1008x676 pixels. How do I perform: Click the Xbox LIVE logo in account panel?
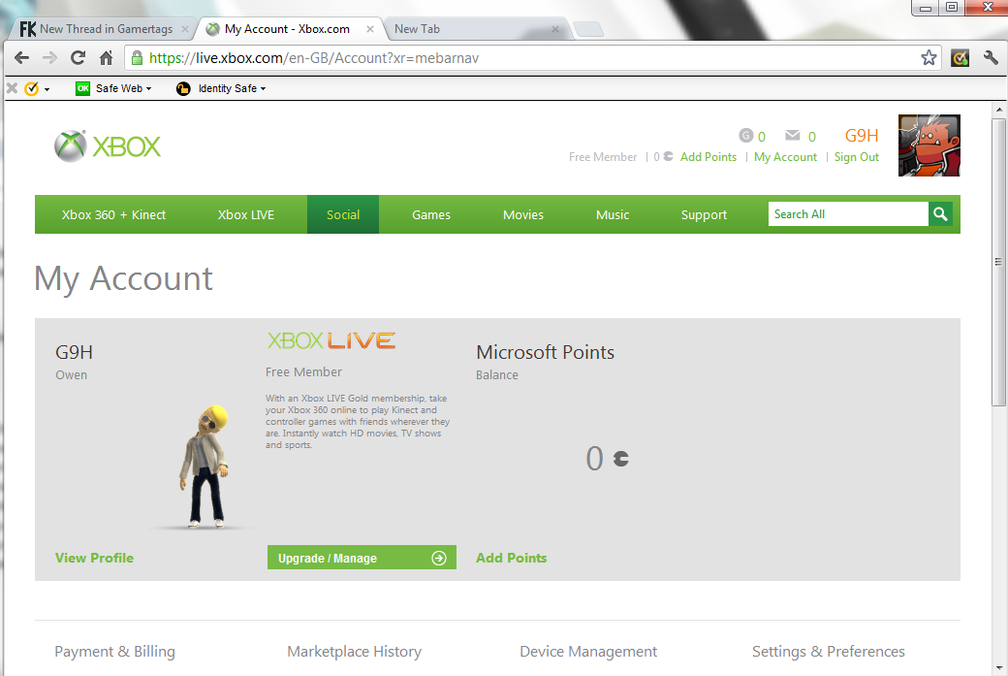[x=331, y=340]
